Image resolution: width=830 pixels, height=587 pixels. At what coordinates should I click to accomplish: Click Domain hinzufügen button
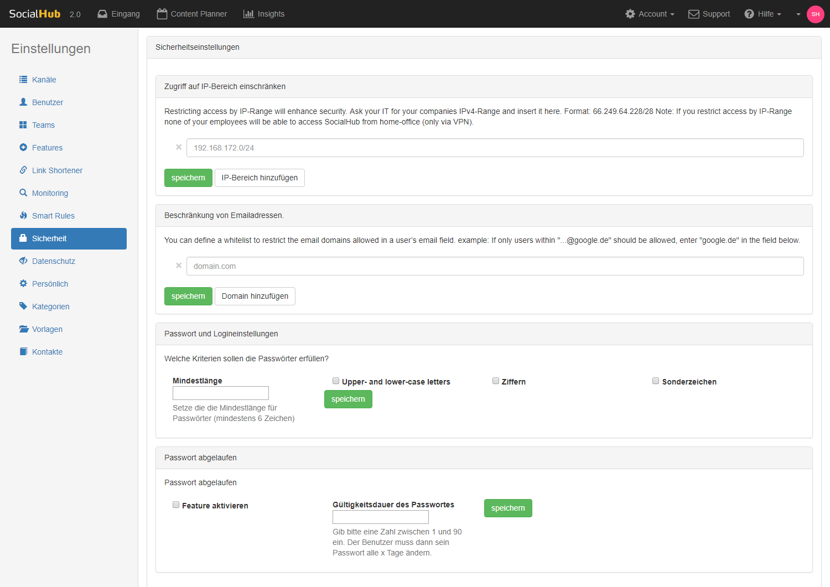coord(255,296)
